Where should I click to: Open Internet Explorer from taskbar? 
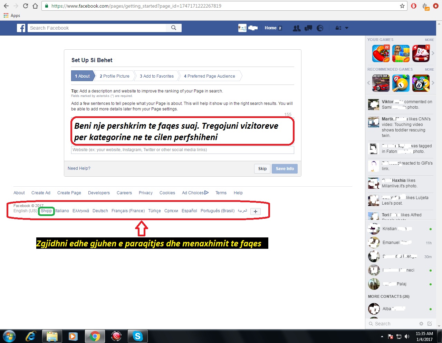(x=31, y=336)
